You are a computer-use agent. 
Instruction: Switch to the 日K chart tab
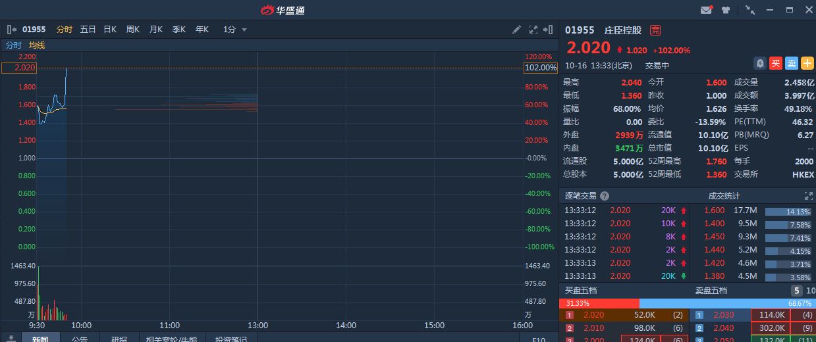click(x=110, y=30)
